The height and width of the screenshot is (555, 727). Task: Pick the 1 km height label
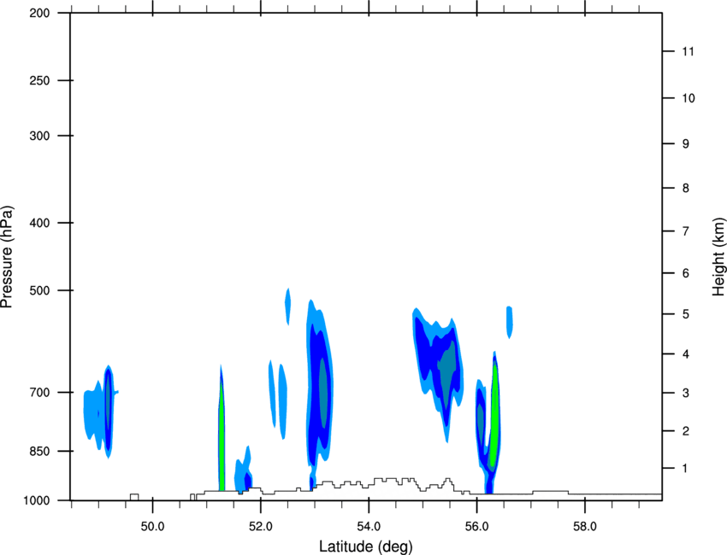(x=686, y=469)
